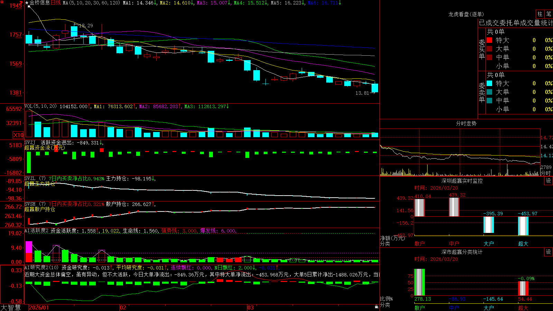Click the 小单 row under 委买单
This screenshot has height=311, width=553.
[x=519, y=66]
